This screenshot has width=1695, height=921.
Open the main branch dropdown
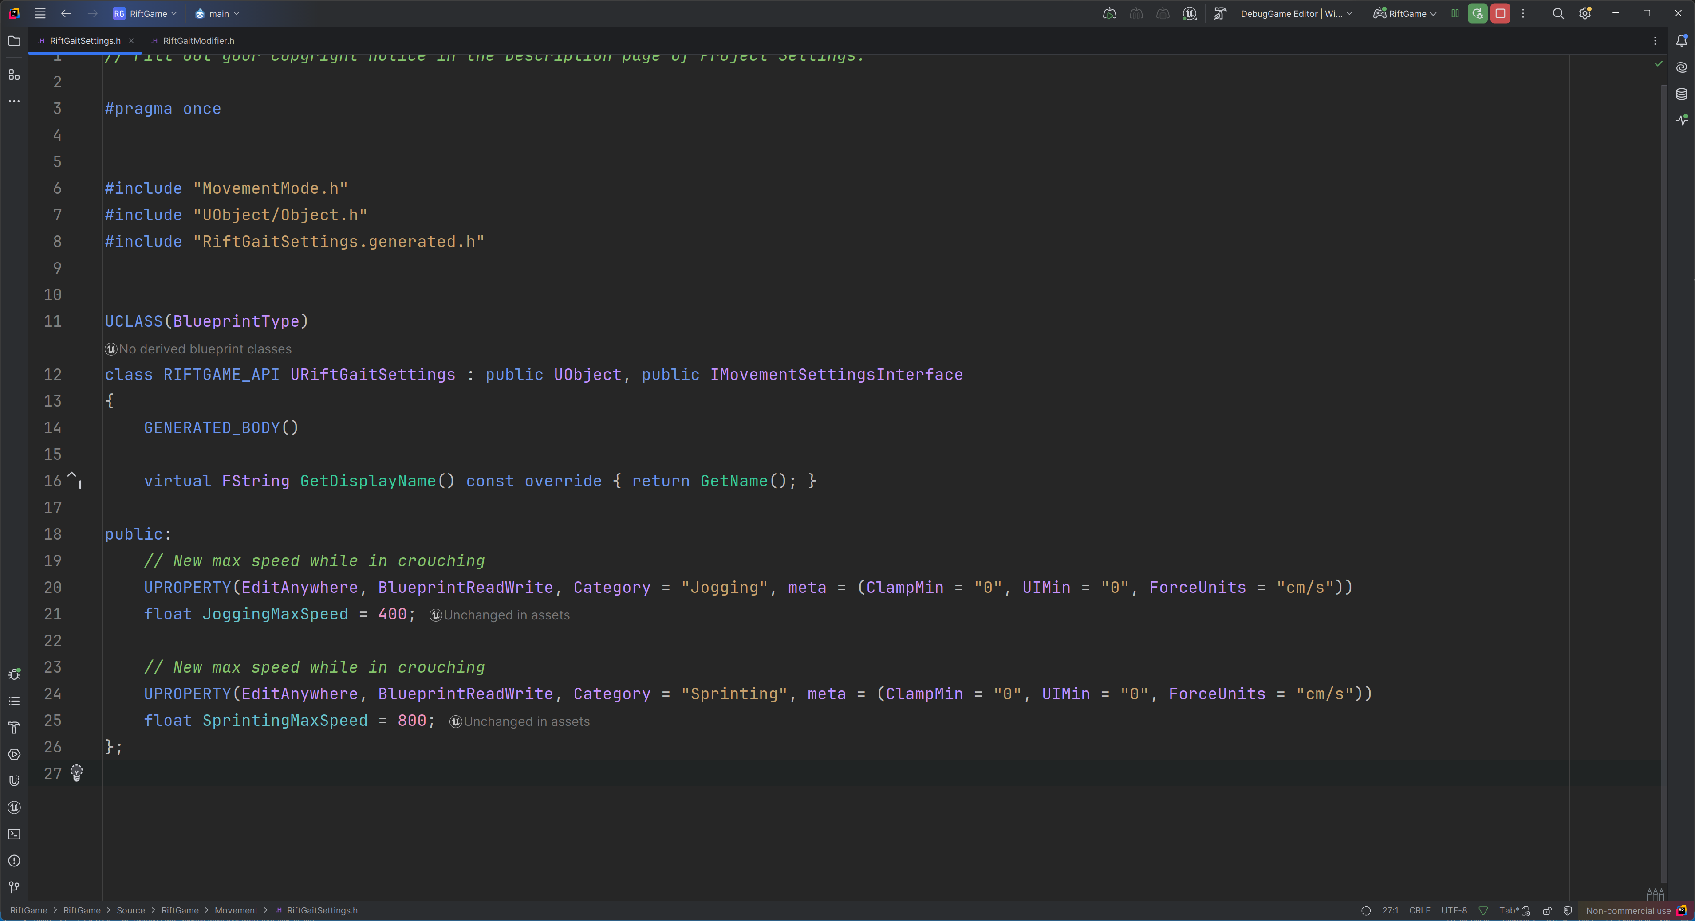point(217,13)
